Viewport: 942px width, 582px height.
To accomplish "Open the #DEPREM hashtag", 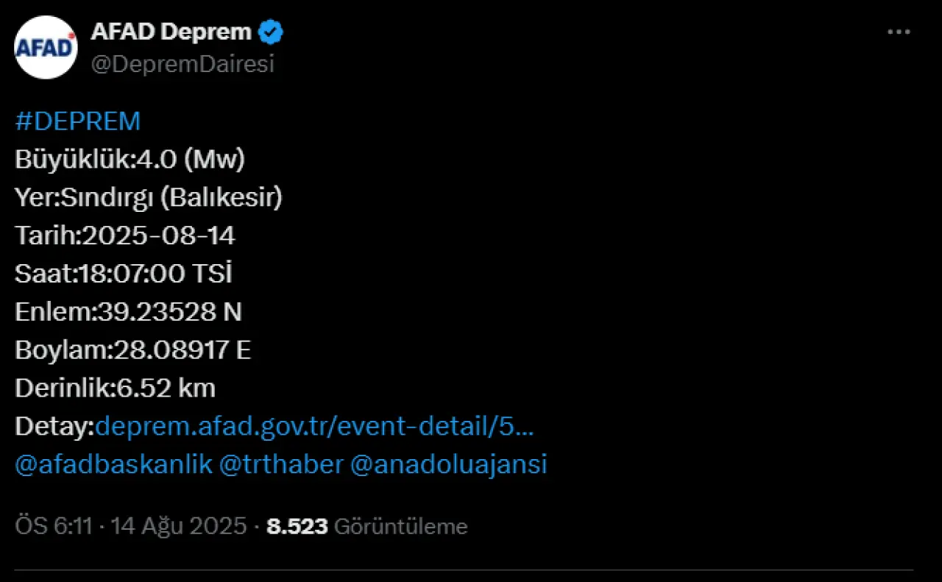I will [x=77, y=121].
